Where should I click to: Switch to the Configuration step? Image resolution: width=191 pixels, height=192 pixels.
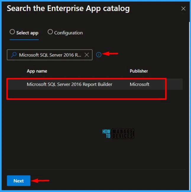point(65,33)
